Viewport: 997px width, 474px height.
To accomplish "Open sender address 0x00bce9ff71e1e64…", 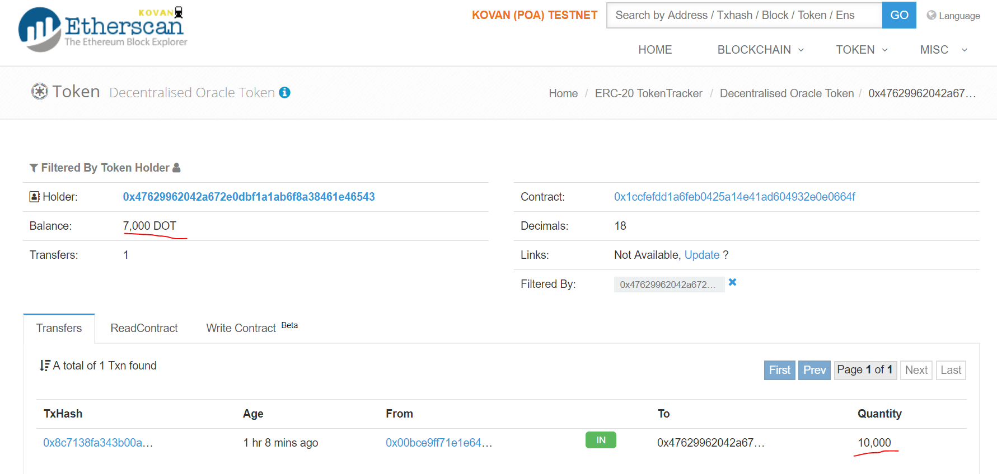I will click(x=439, y=443).
